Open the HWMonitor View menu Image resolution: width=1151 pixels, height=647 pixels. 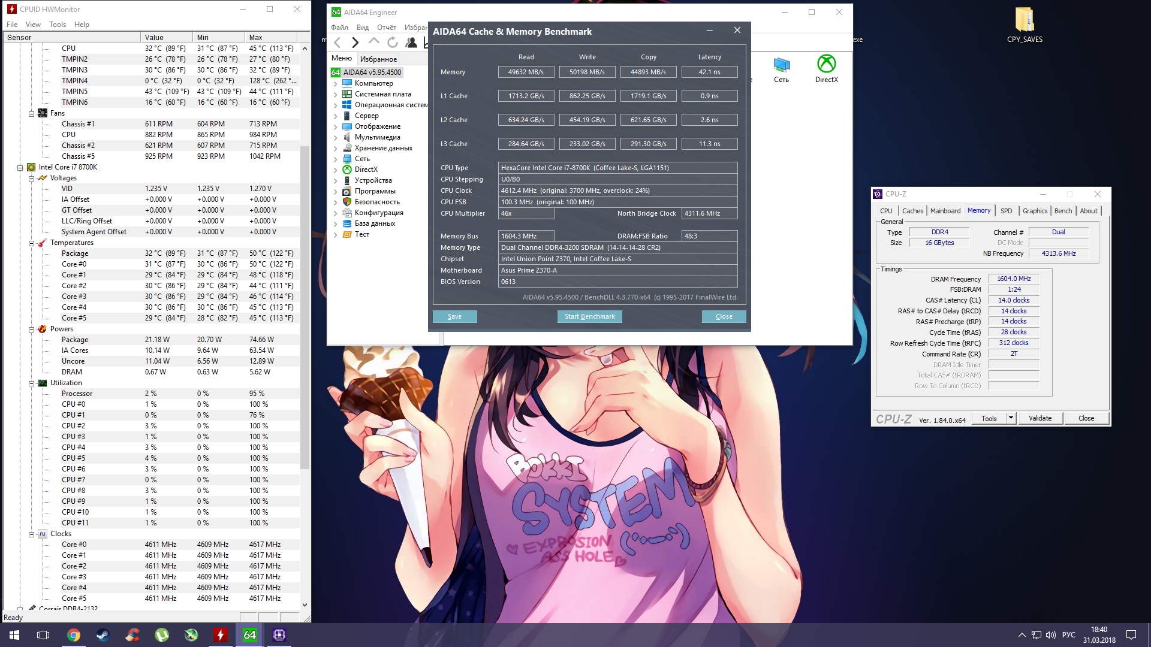(33, 25)
